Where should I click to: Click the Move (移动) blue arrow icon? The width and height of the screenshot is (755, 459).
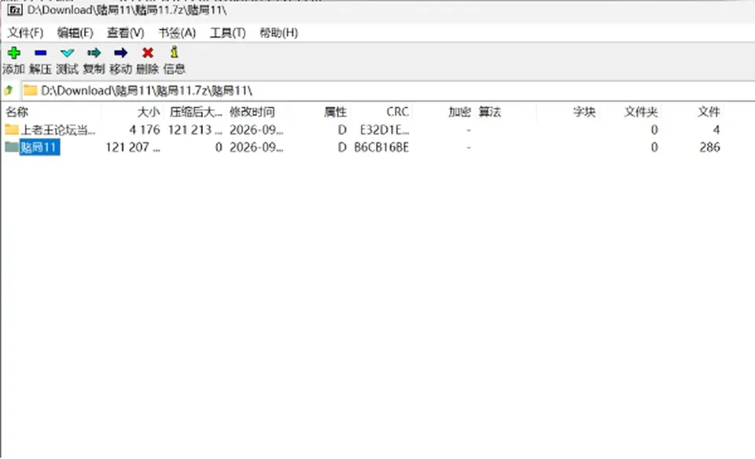(x=121, y=53)
